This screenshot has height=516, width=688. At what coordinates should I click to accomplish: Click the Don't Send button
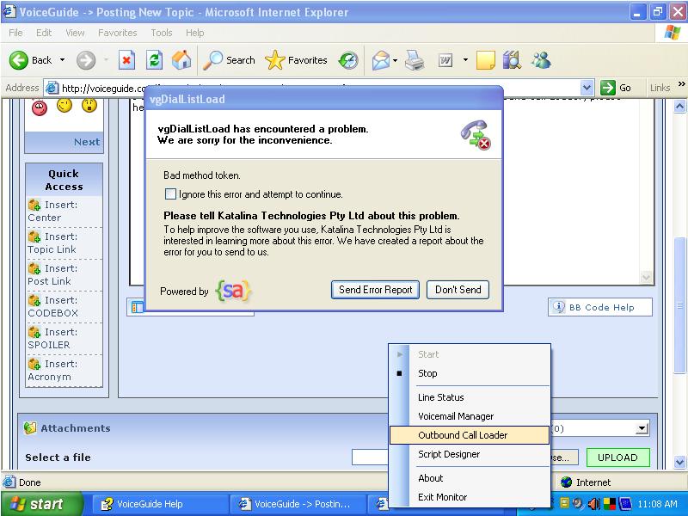tap(458, 290)
